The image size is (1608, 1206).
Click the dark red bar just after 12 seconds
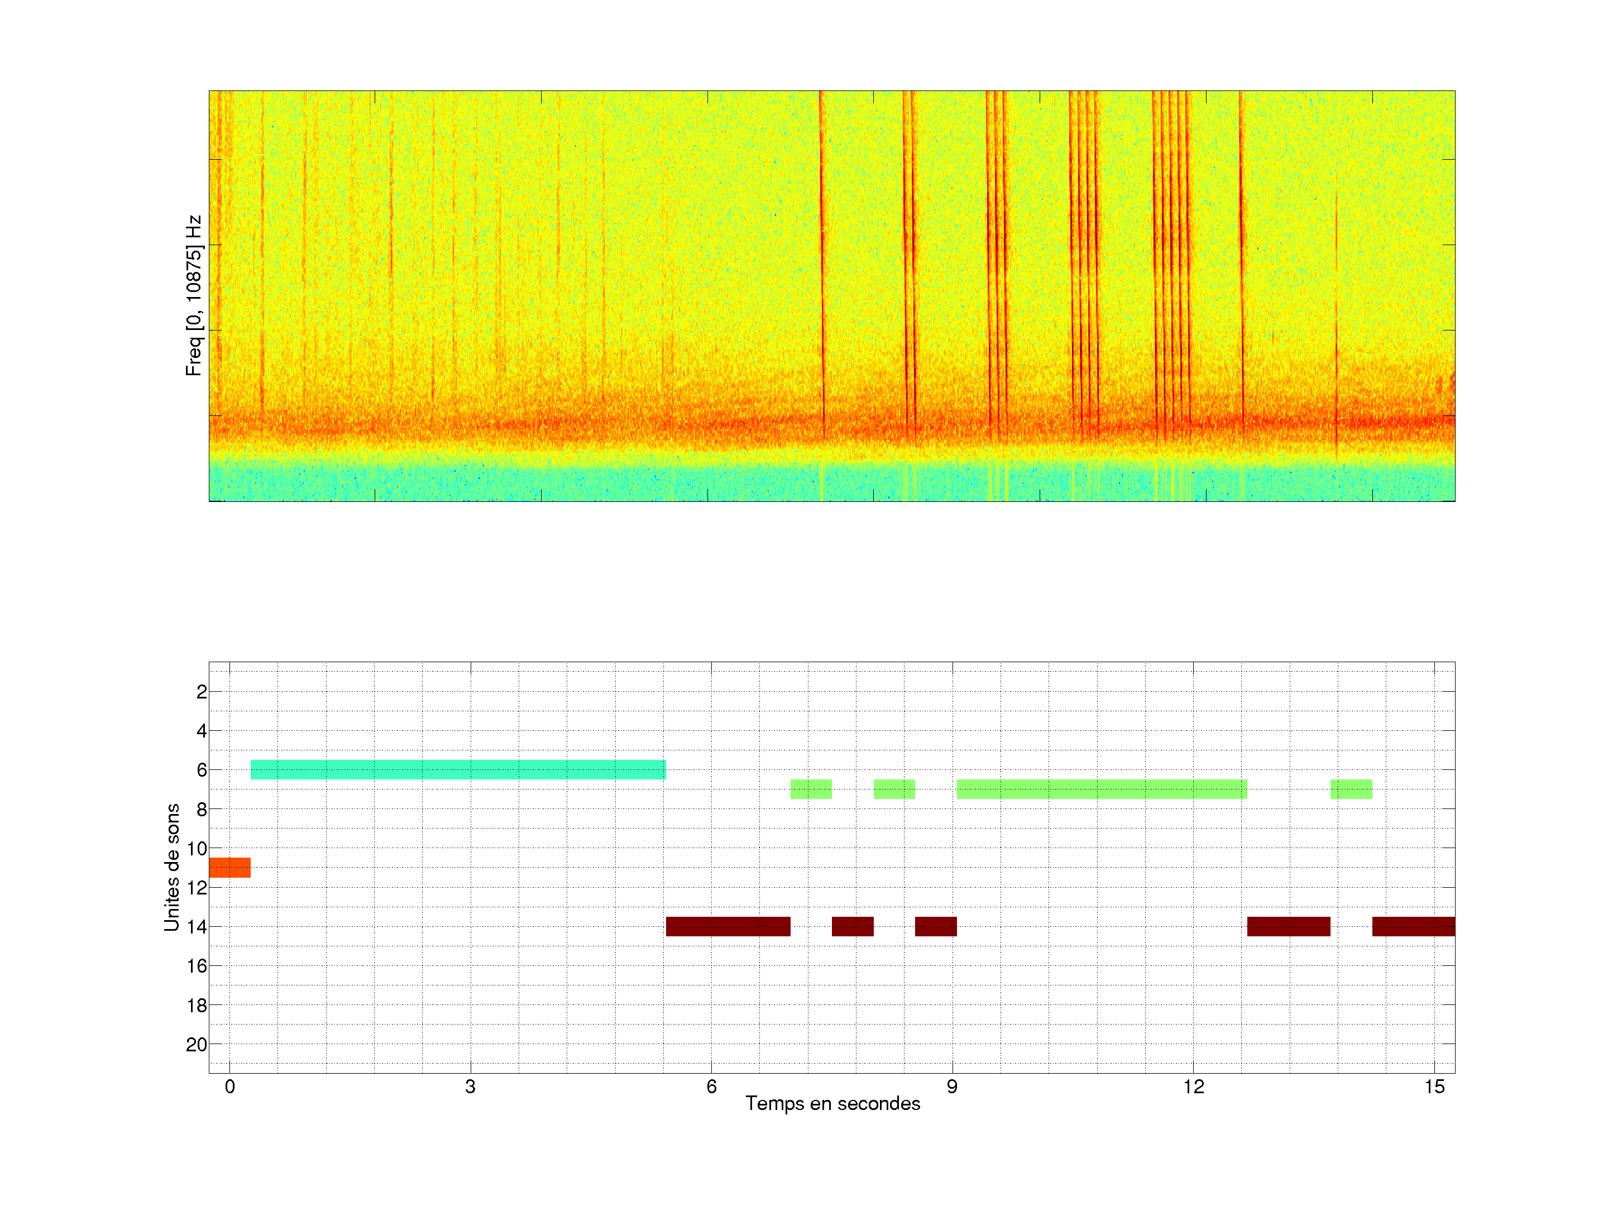(x=1288, y=926)
